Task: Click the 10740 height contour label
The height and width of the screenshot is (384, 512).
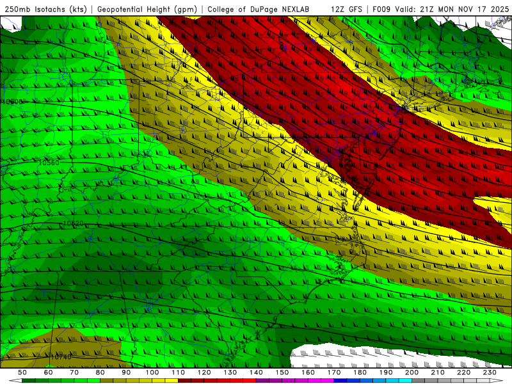Action: (x=61, y=357)
